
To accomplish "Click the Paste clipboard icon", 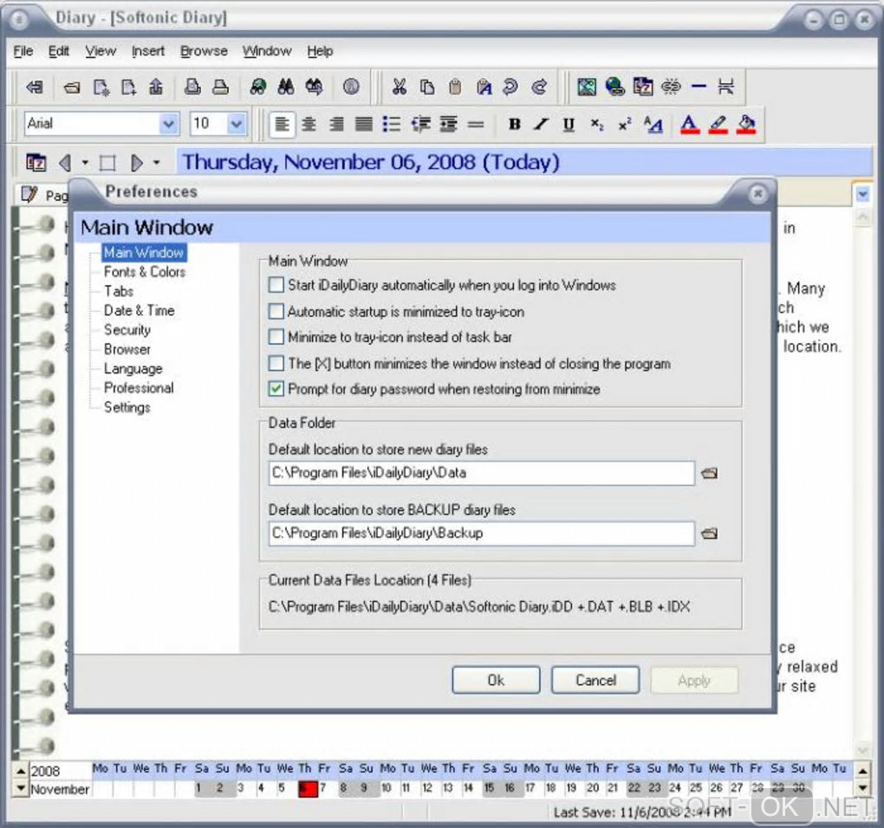I will point(456,87).
